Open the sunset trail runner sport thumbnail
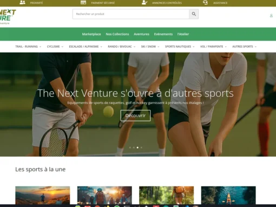 coord(43,196)
